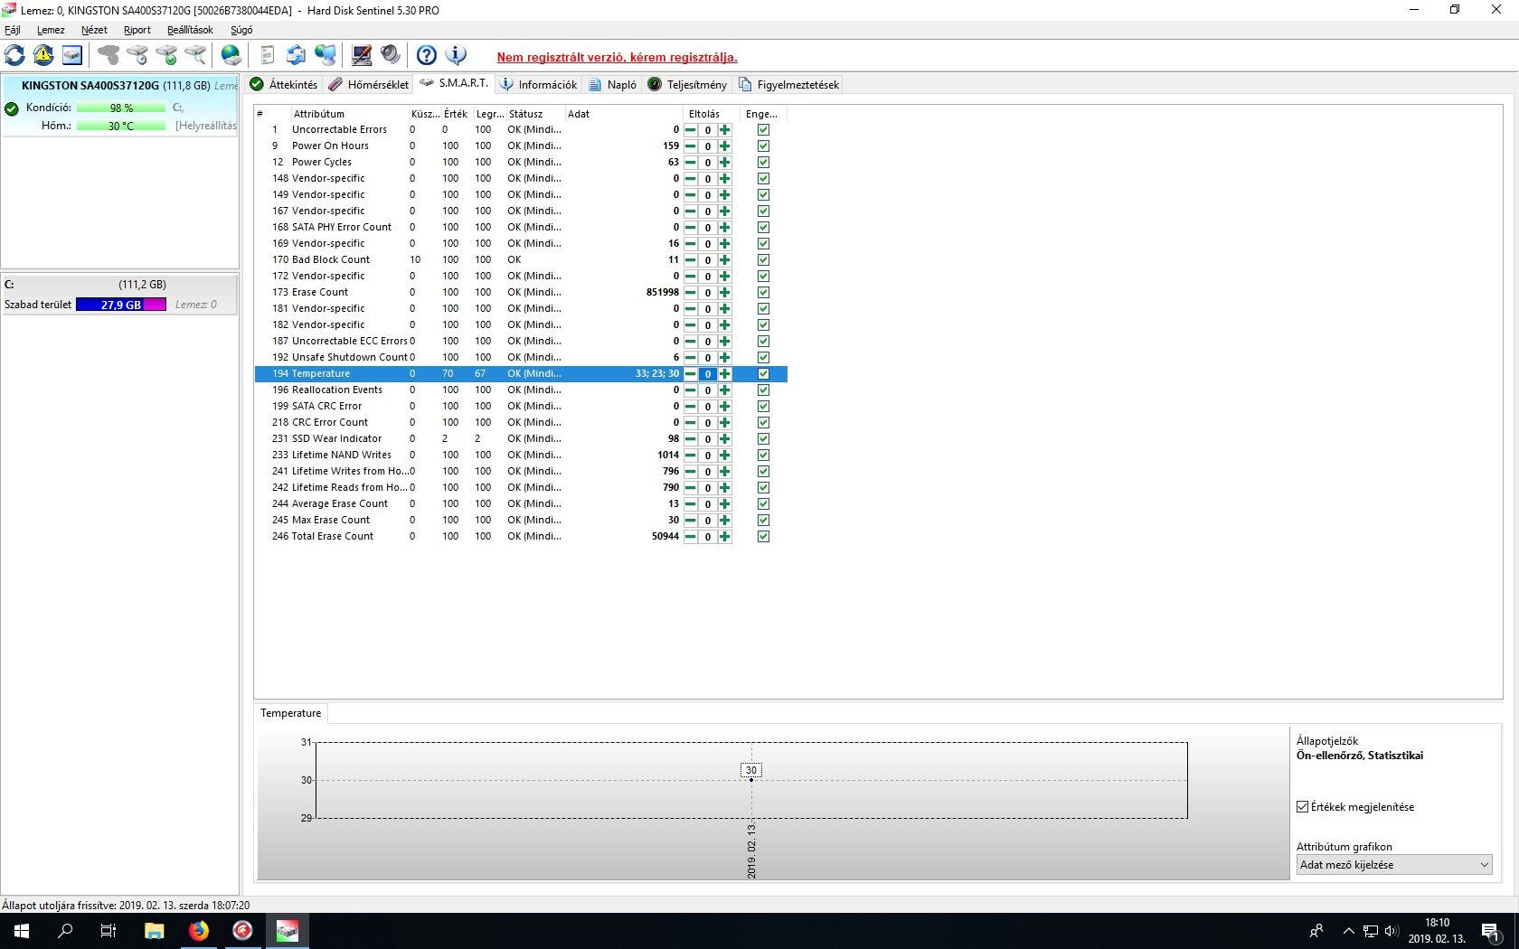The height and width of the screenshot is (949, 1519).
Task: Open the Nézet menu
Action: pos(94,30)
